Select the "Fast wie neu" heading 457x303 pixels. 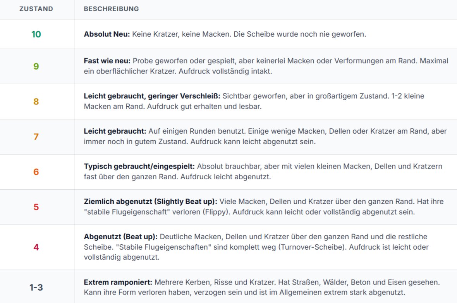click(108, 61)
